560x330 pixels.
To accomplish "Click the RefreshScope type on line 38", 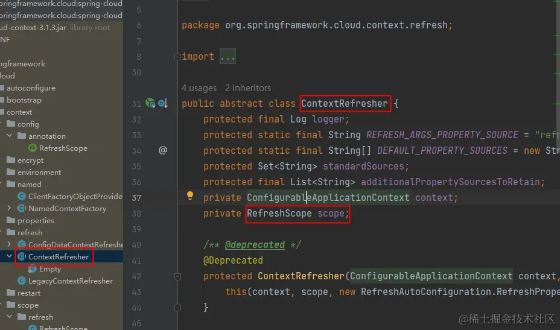I will (279, 214).
